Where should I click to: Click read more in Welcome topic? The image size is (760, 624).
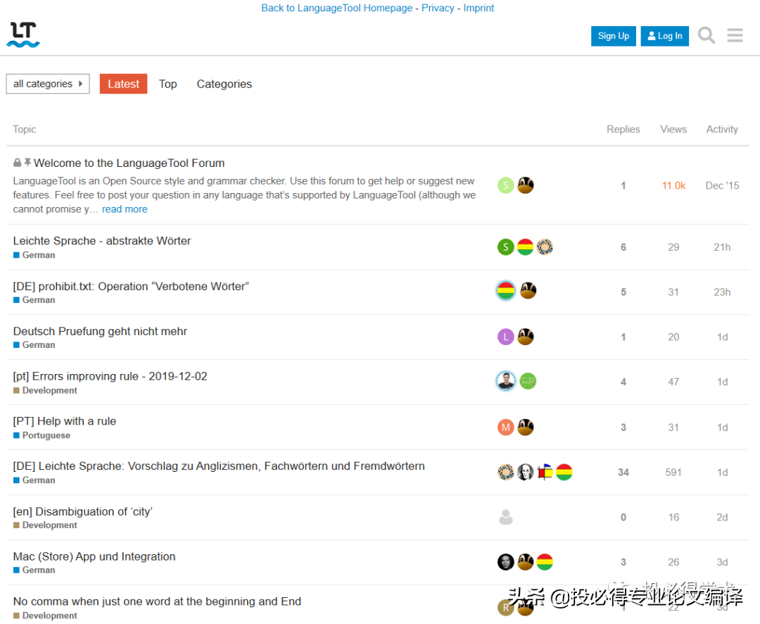pos(125,209)
